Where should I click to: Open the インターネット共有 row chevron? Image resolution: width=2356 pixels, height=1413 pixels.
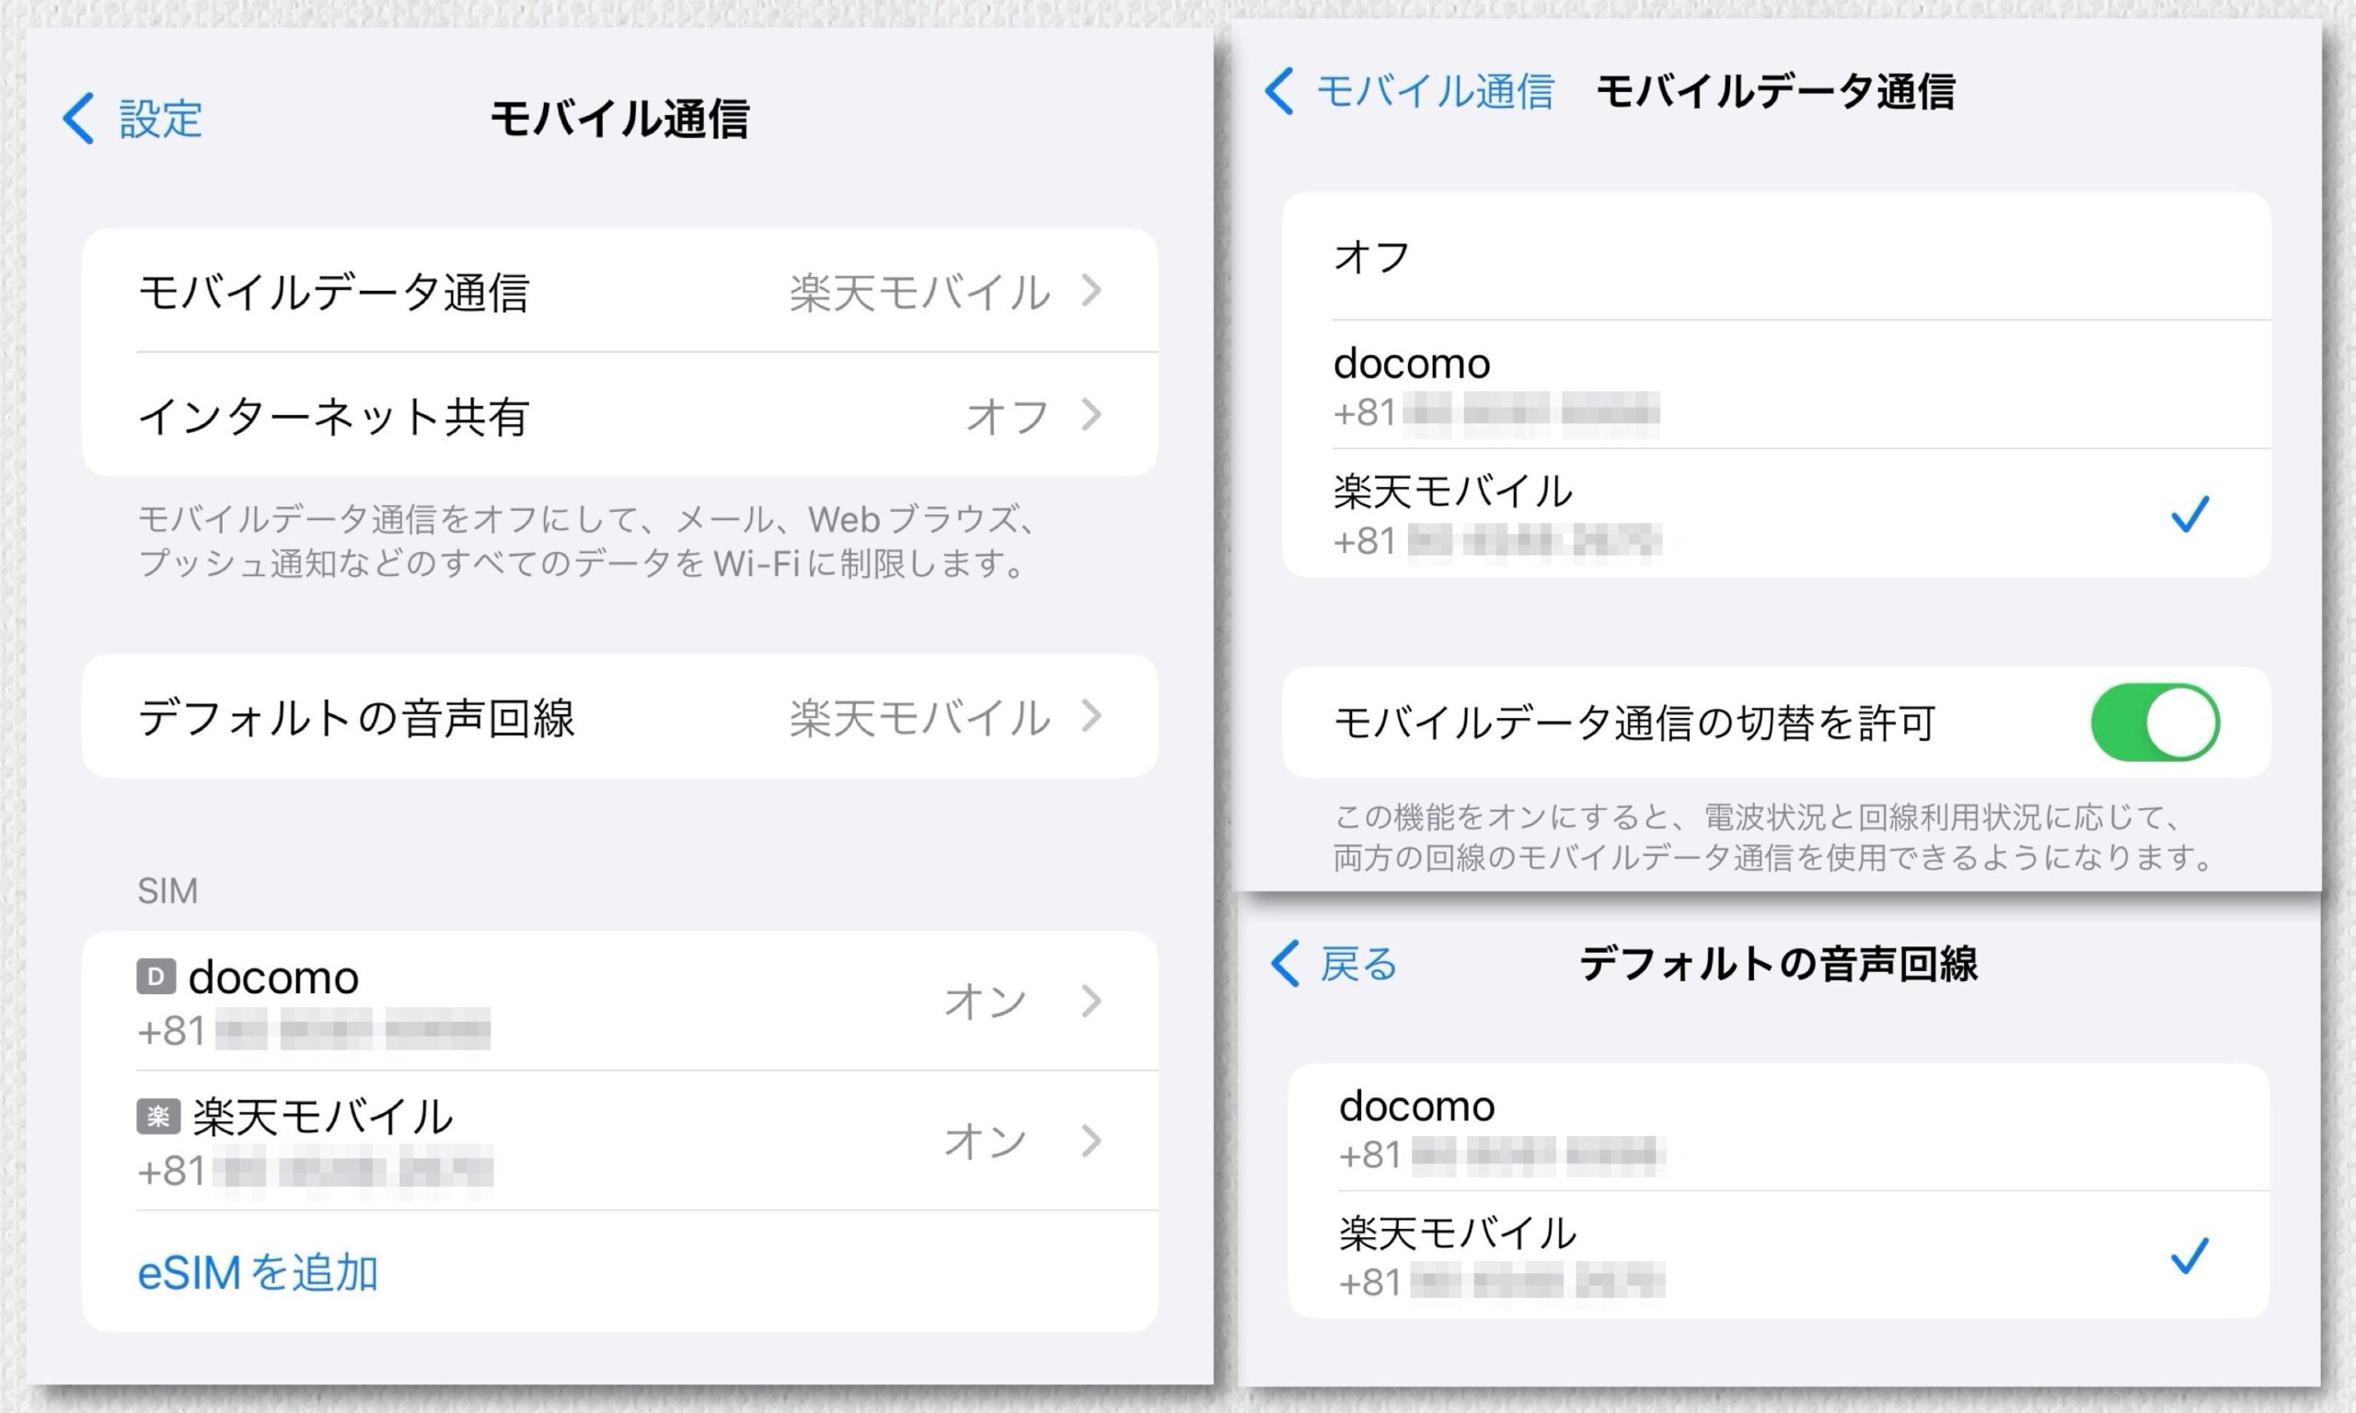click(1092, 415)
